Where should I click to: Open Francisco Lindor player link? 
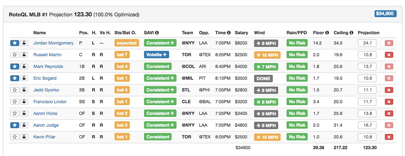[50, 102]
